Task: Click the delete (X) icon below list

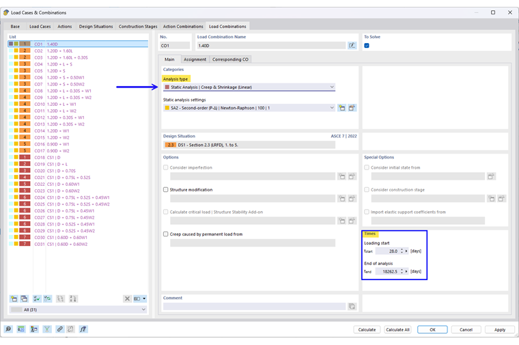Action: coord(127,299)
